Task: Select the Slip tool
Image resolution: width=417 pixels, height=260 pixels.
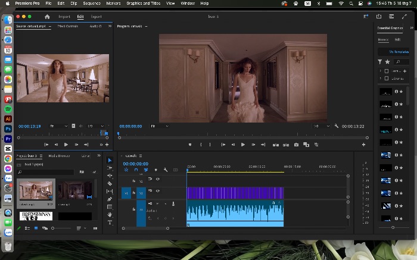Action: pyautogui.click(x=110, y=191)
